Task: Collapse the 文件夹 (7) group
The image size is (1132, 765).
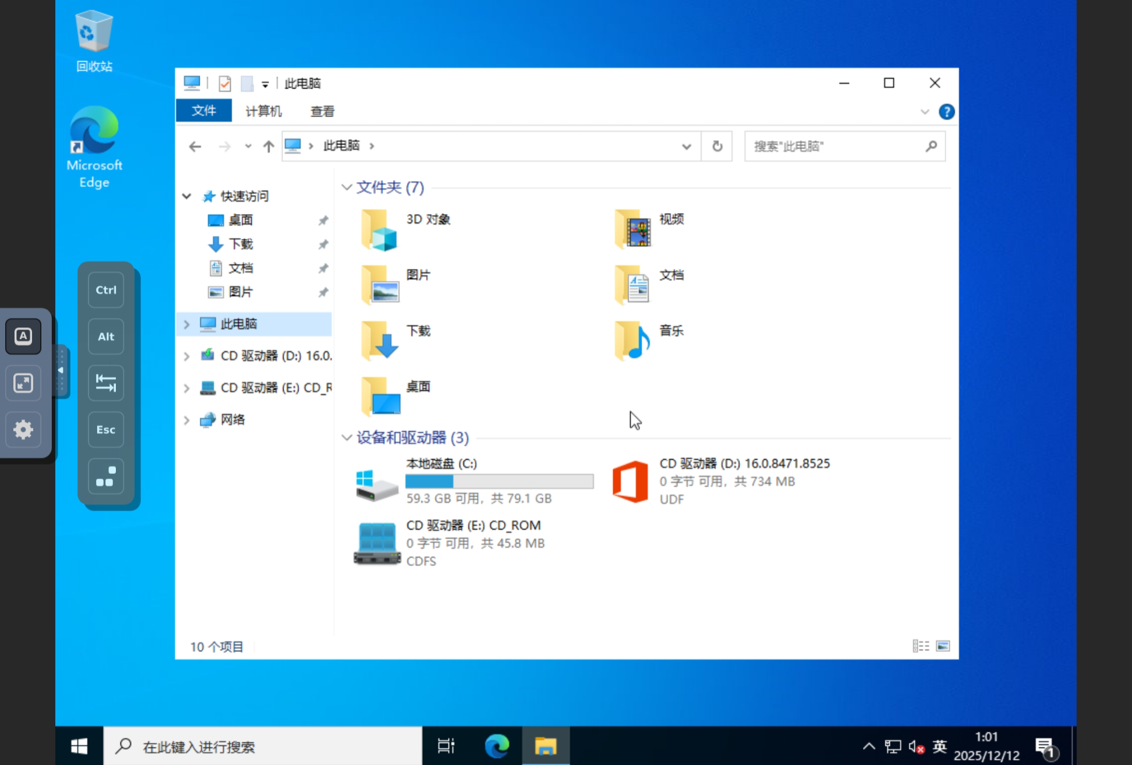Action: [x=347, y=187]
